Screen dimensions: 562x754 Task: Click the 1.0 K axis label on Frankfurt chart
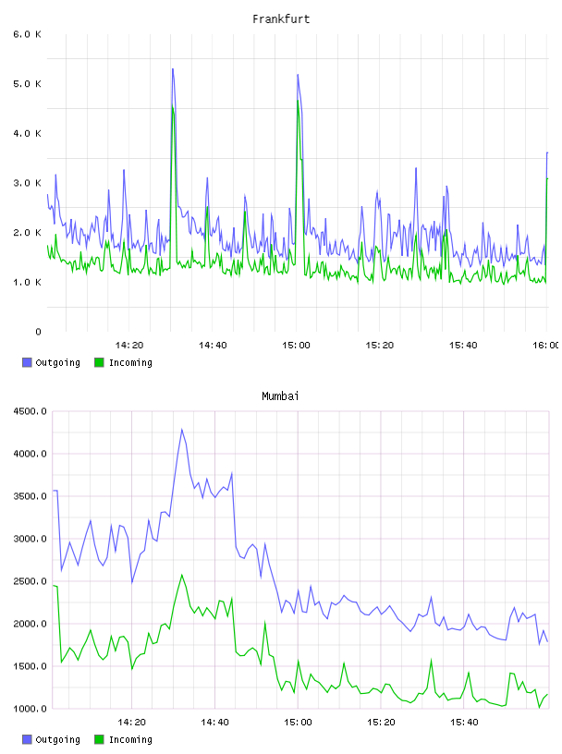pyautogui.click(x=28, y=282)
